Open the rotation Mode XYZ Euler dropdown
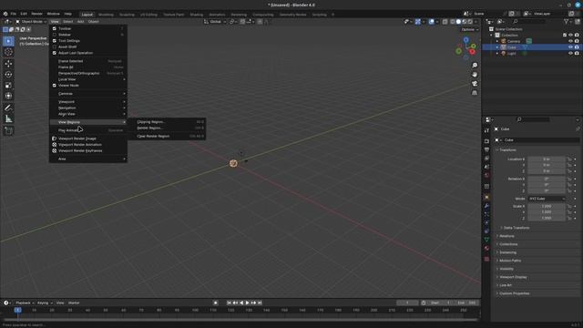This screenshot has width=583, height=328. pyautogui.click(x=547, y=199)
